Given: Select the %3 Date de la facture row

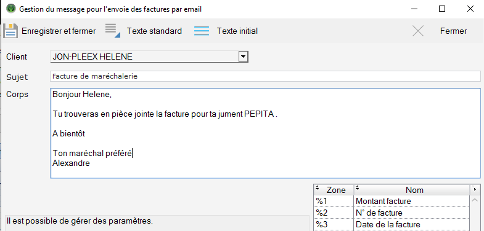Looking at the screenshot, I should click(x=392, y=224).
